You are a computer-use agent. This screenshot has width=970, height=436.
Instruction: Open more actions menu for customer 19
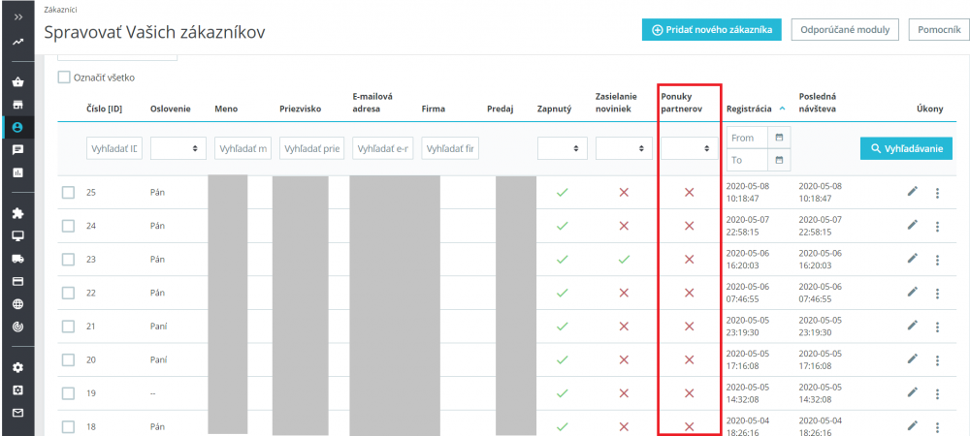pos(937,393)
